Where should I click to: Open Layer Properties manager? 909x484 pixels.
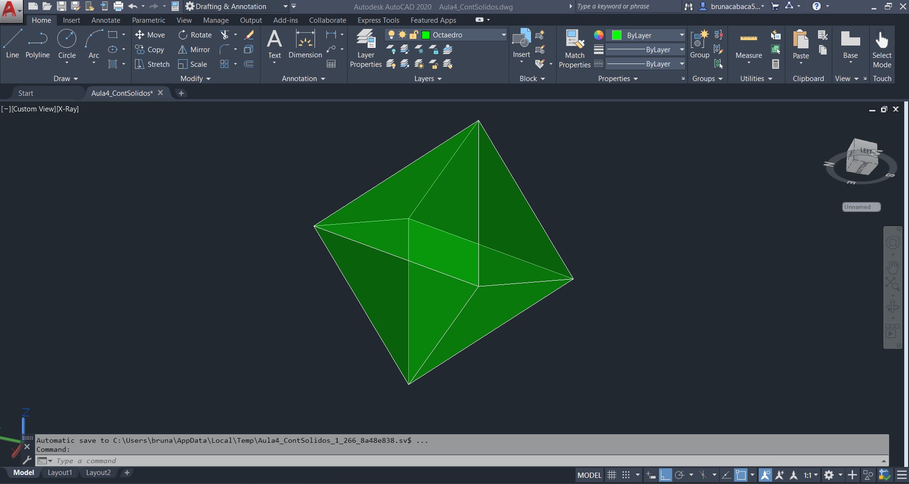366,48
